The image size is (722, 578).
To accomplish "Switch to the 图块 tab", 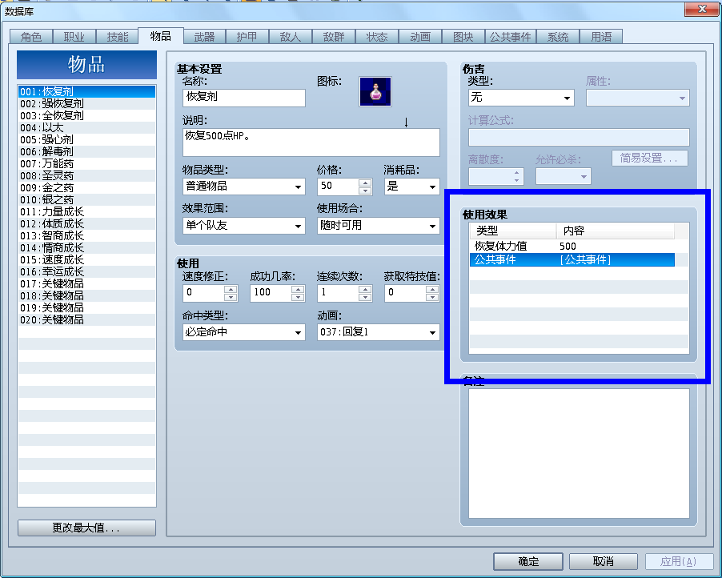I will click(463, 37).
